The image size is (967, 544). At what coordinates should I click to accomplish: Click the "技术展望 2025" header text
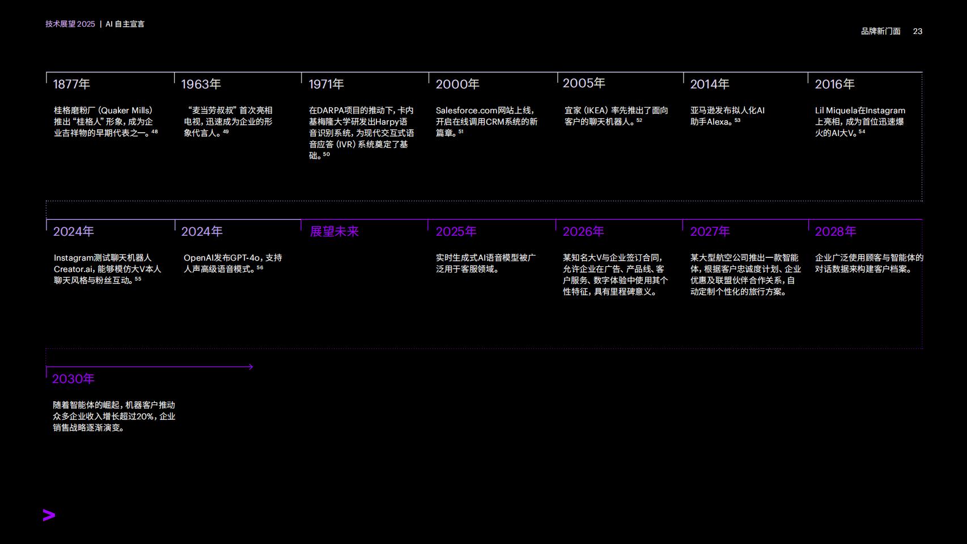(x=70, y=24)
